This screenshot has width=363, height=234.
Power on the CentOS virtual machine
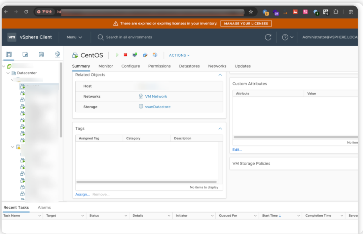(117, 55)
